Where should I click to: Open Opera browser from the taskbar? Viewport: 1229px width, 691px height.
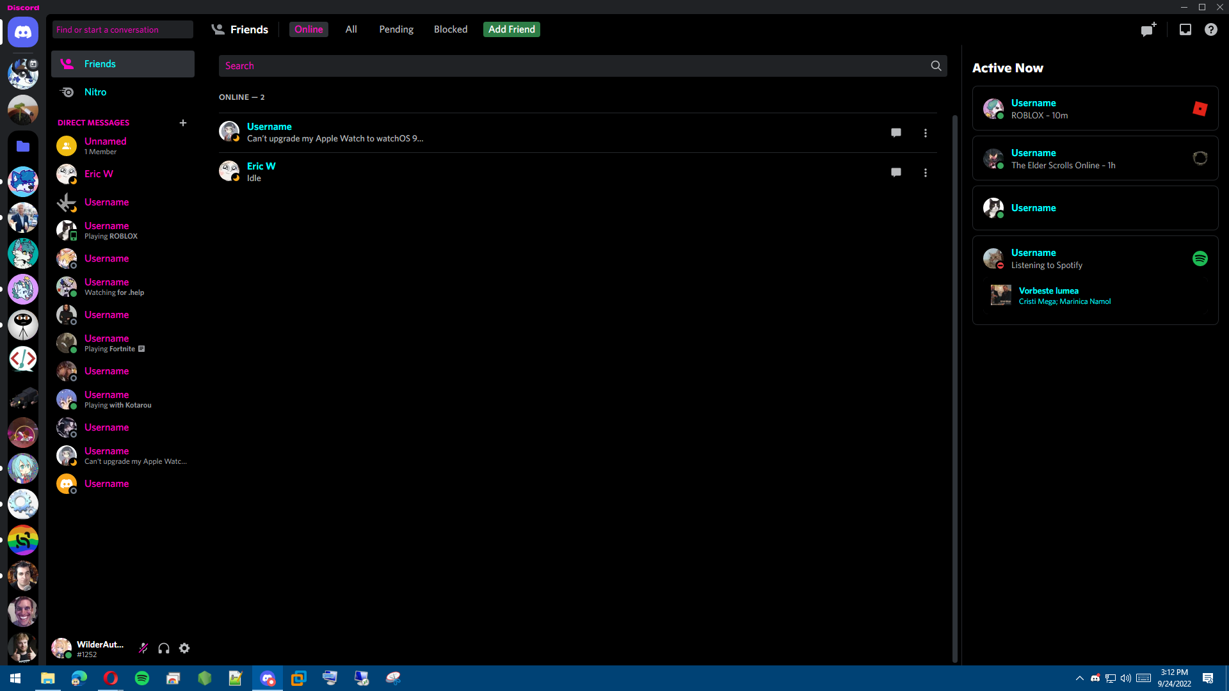coord(110,678)
